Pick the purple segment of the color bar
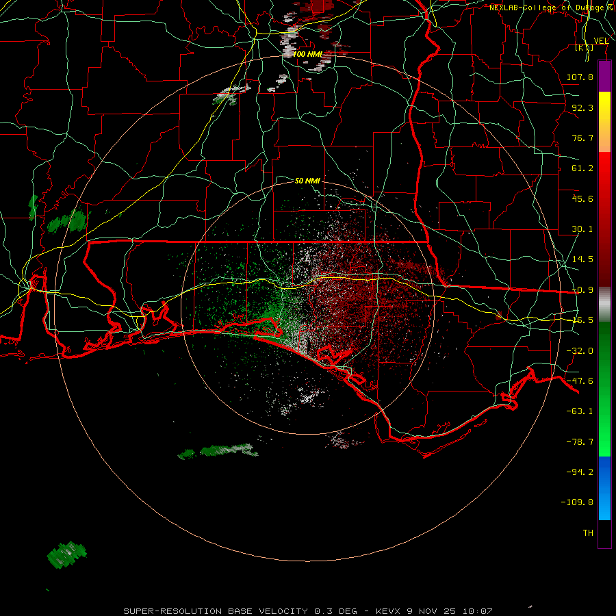 [x=604, y=76]
